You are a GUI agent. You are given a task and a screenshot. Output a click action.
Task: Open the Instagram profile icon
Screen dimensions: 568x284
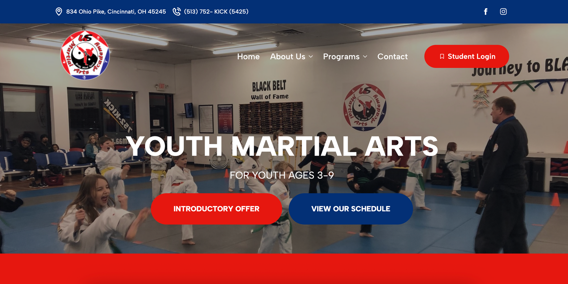point(503,12)
